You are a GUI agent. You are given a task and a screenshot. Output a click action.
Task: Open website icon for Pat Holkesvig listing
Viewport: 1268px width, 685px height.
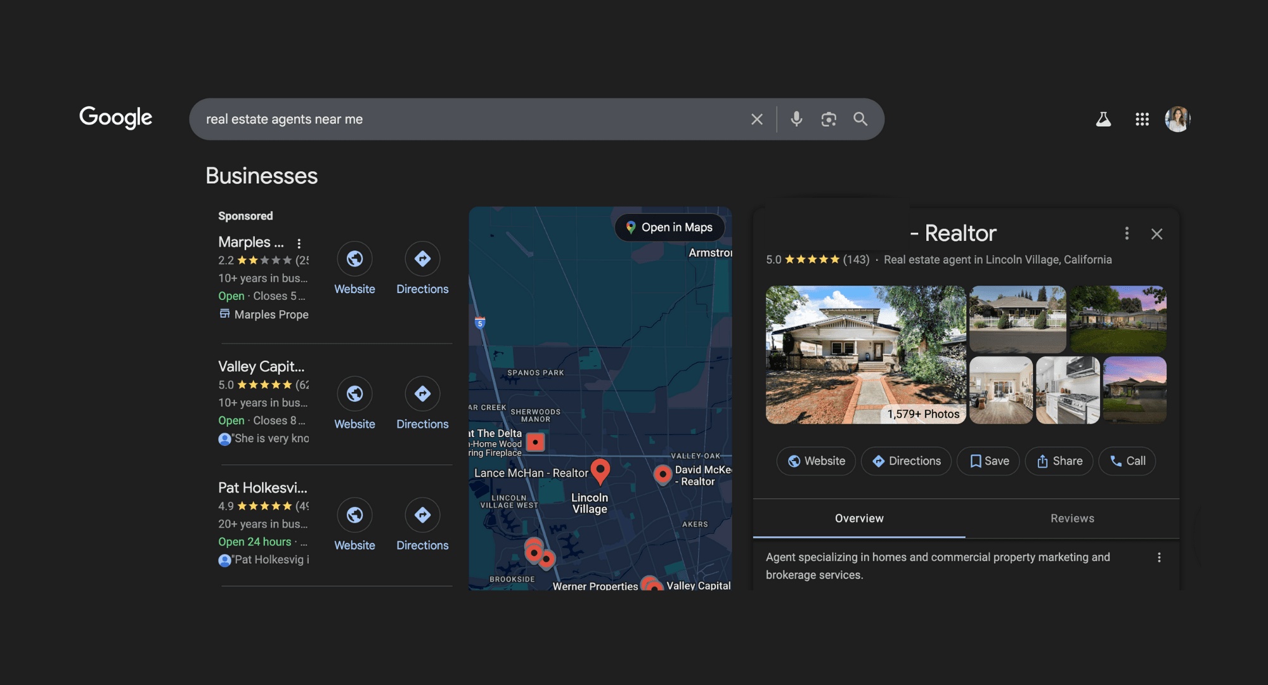coord(354,515)
